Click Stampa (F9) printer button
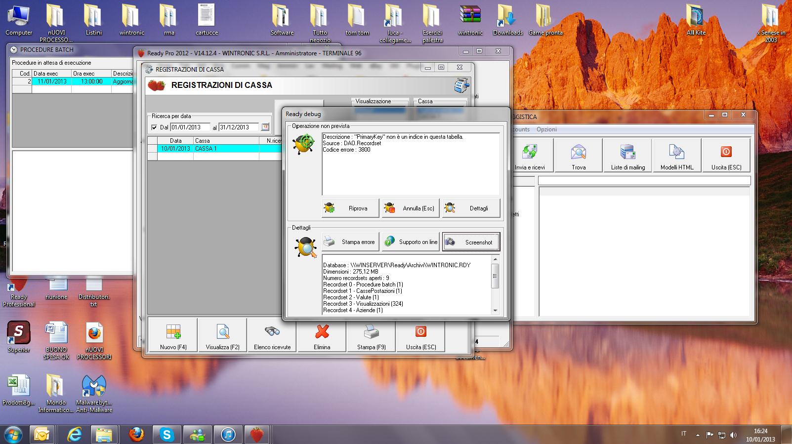Viewport: 792px width, 444px height. click(x=371, y=335)
